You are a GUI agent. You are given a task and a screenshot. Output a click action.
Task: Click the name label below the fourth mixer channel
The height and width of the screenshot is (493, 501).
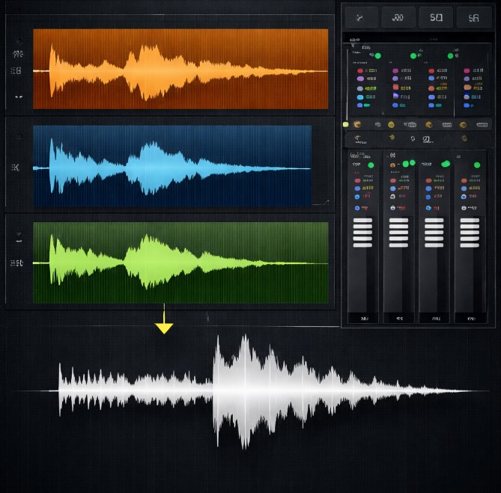[471, 319]
